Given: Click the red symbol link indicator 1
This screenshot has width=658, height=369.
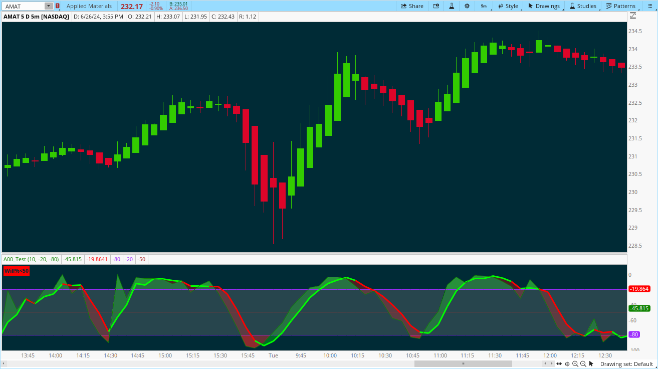Looking at the screenshot, I should 58,6.
